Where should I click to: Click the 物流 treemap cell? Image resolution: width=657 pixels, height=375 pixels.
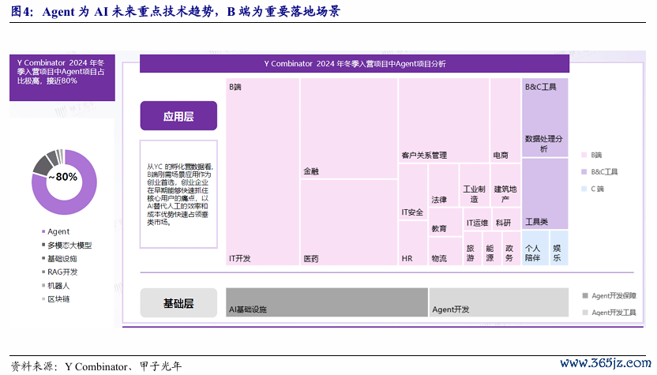click(445, 251)
